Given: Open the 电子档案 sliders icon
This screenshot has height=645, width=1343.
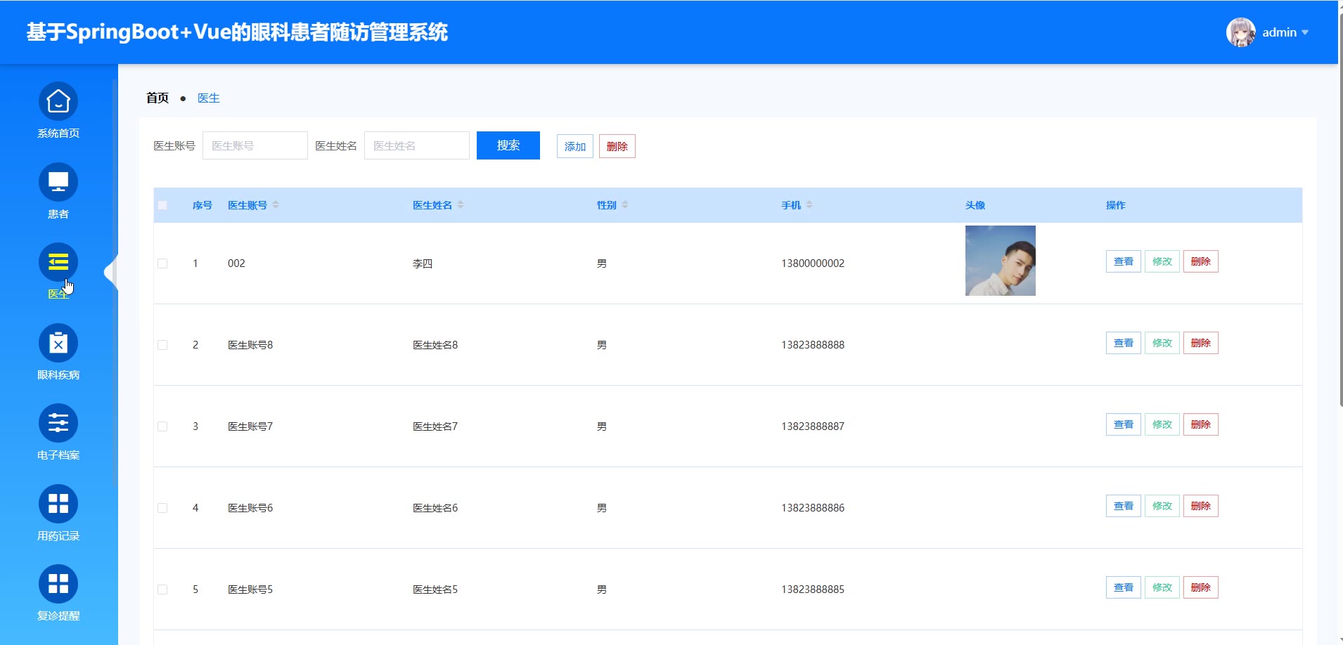Looking at the screenshot, I should click(58, 424).
